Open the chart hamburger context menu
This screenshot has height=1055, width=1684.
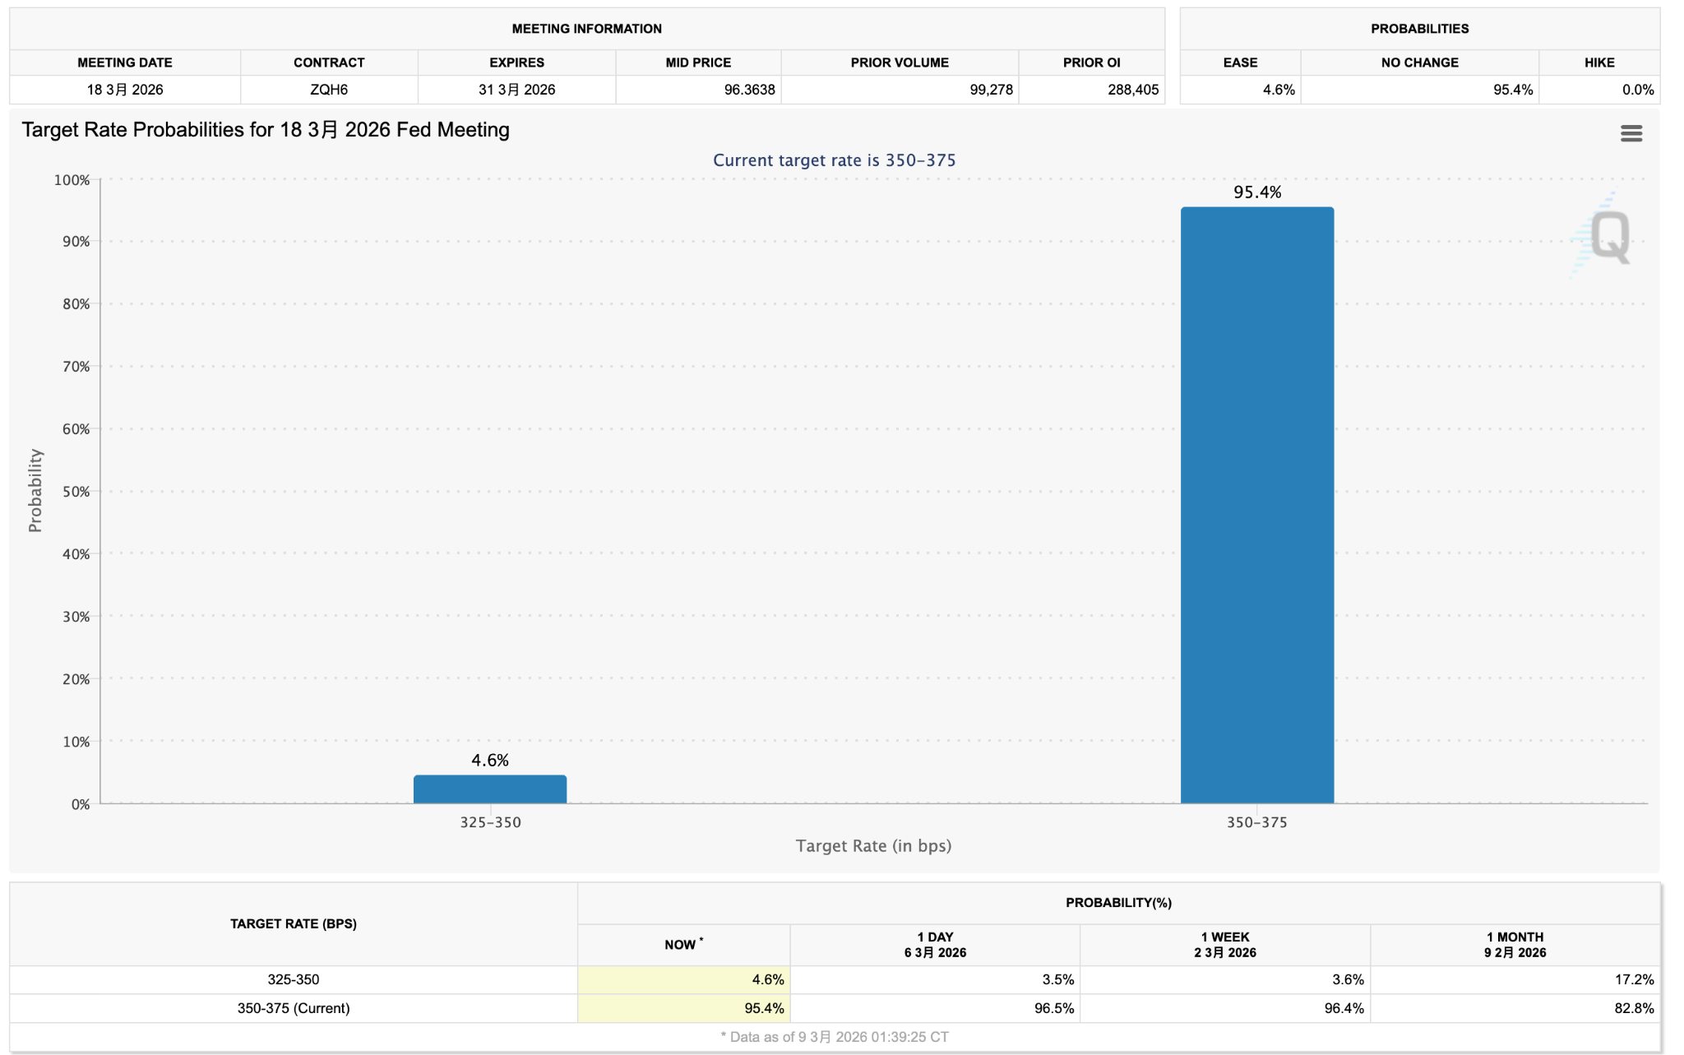click(x=1631, y=133)
